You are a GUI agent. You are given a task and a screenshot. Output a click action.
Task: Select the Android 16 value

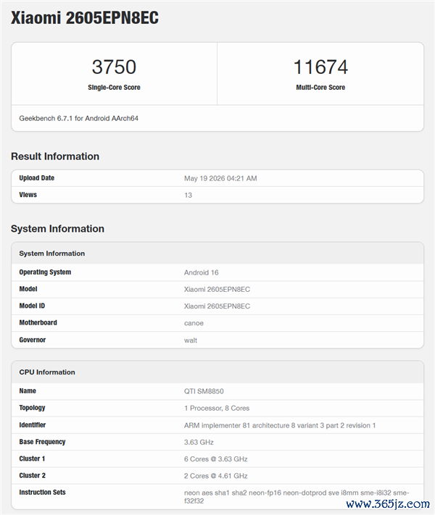coord(202,272)
